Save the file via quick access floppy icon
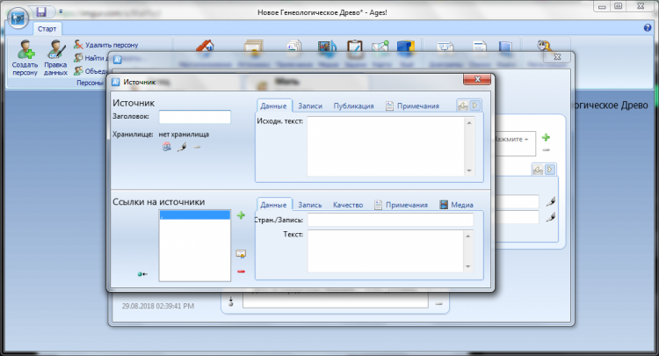The height and width of the screenshot is (356, 659). [40, 11]
